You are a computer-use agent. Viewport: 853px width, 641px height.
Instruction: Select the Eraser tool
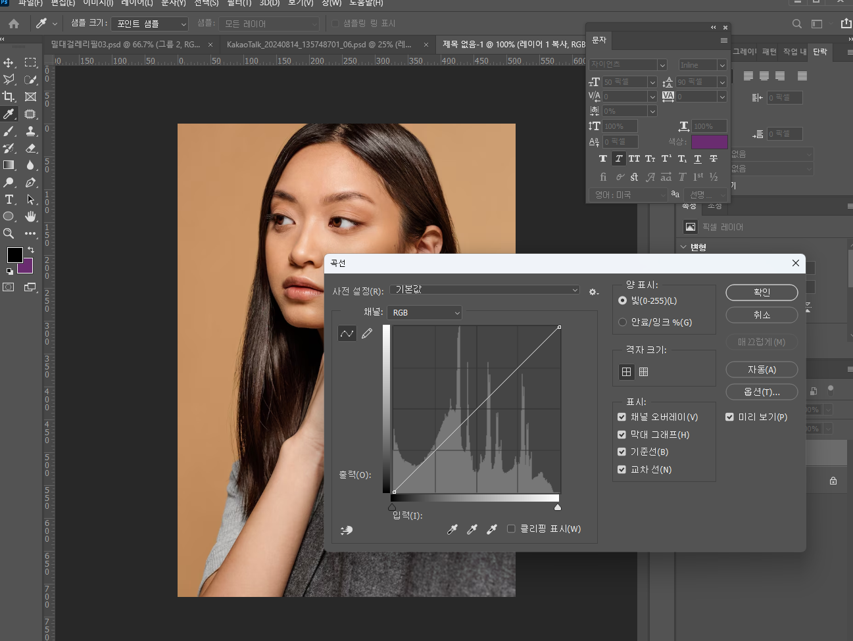[30, 148]
